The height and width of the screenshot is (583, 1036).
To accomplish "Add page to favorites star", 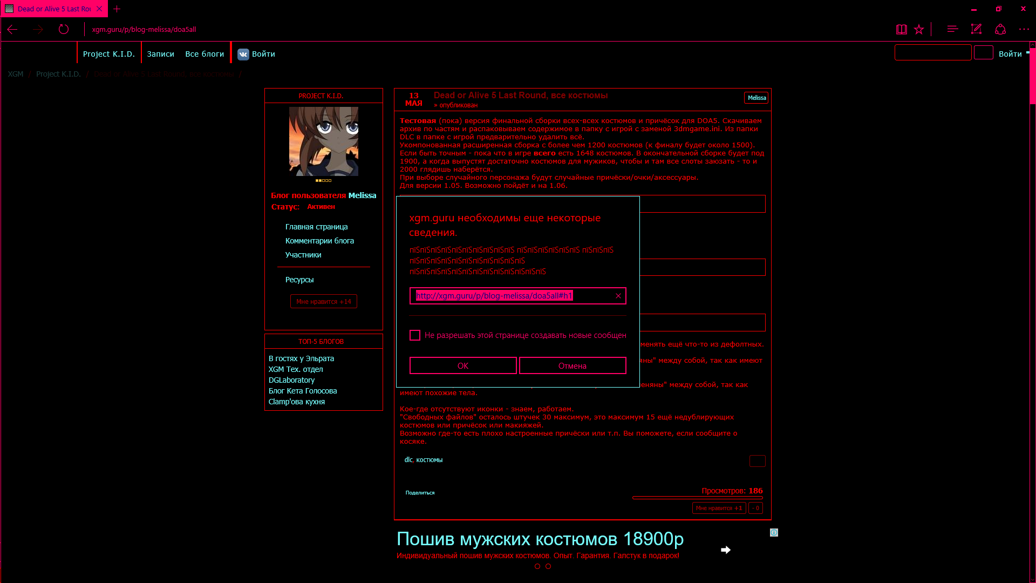I will point(919,30).
